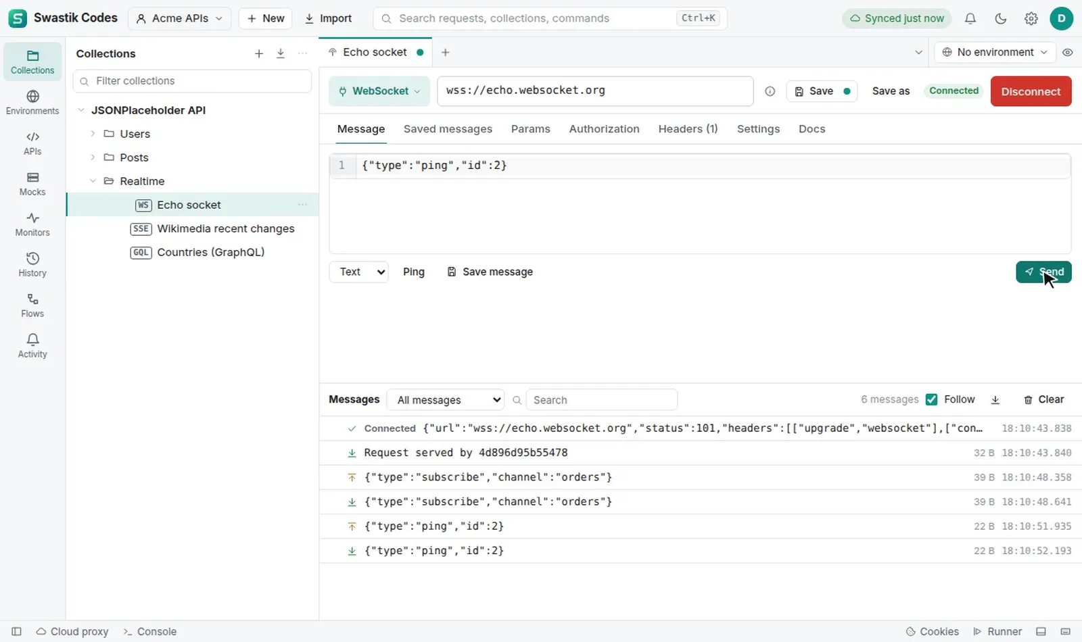The width and height of the screenshot is (1082, 642).
Task: Click the import collections download icon
Action: click(281, 53)
